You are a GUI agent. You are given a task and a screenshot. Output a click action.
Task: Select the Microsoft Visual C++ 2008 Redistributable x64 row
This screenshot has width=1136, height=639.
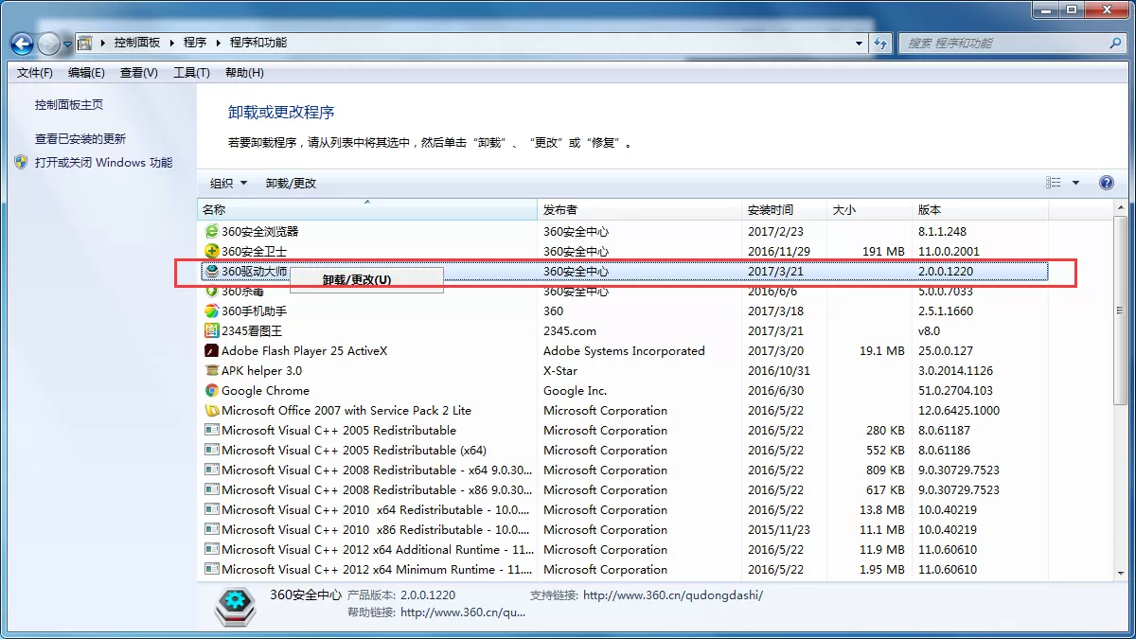click(x=625, y=470)
